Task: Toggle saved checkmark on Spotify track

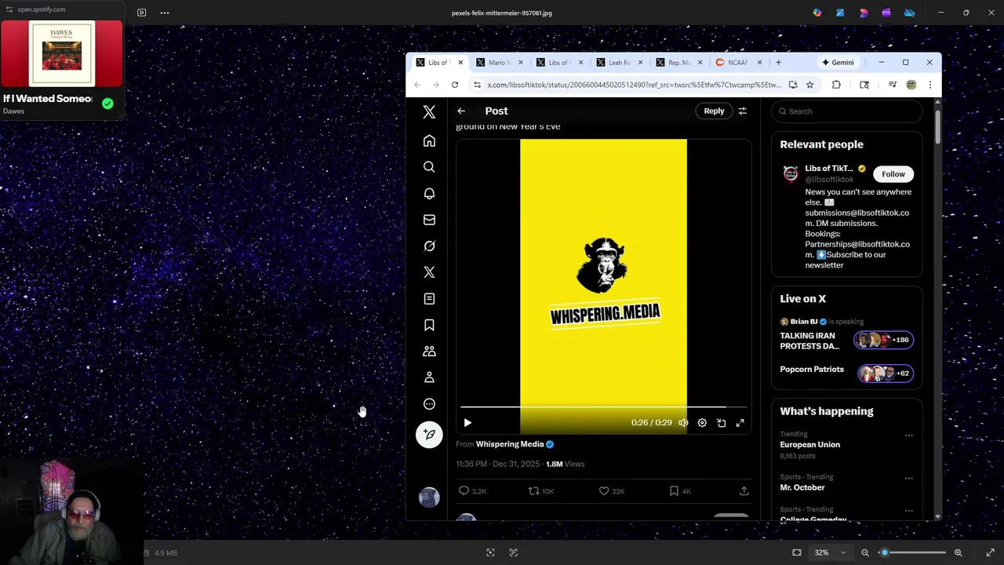Action: coord(107,104)
